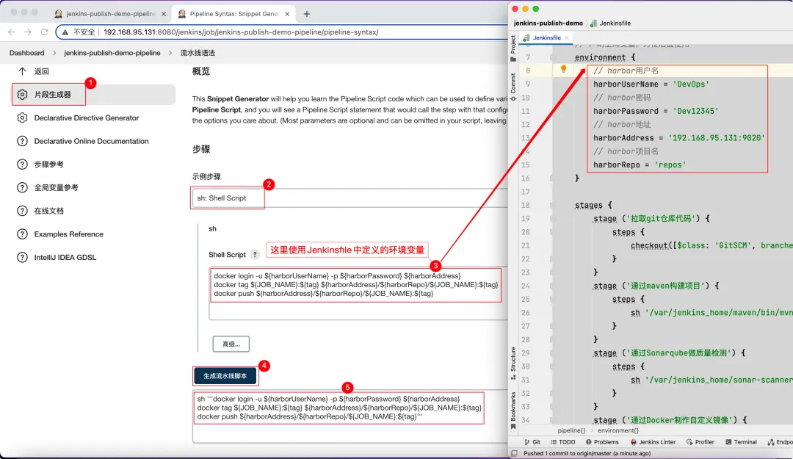Expand the 高级... advanced options

231,344
